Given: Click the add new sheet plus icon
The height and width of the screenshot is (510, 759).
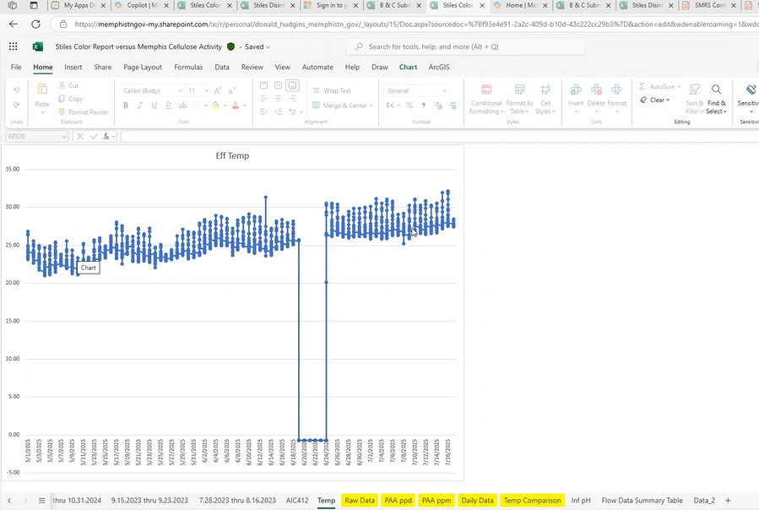Looking at the screenshot, I should click(728, 501).
